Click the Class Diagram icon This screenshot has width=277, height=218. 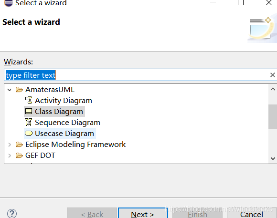[x=29, y=111]
